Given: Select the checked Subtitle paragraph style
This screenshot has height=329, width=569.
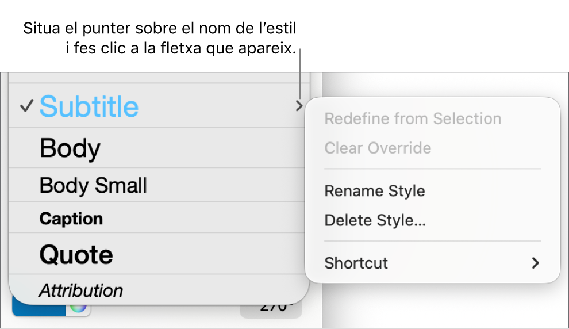Looking at the screenshot, I should click(x=89, y=106).
